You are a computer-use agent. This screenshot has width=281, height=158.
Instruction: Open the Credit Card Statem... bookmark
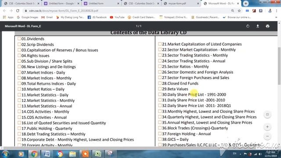tap(141, 17)
